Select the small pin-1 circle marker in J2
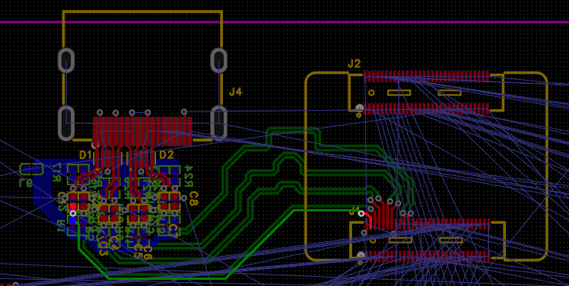 (x=371, y=92)
